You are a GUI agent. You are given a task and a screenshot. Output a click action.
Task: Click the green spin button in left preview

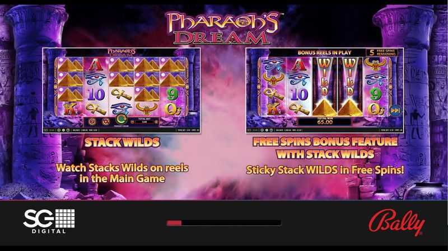121,120
